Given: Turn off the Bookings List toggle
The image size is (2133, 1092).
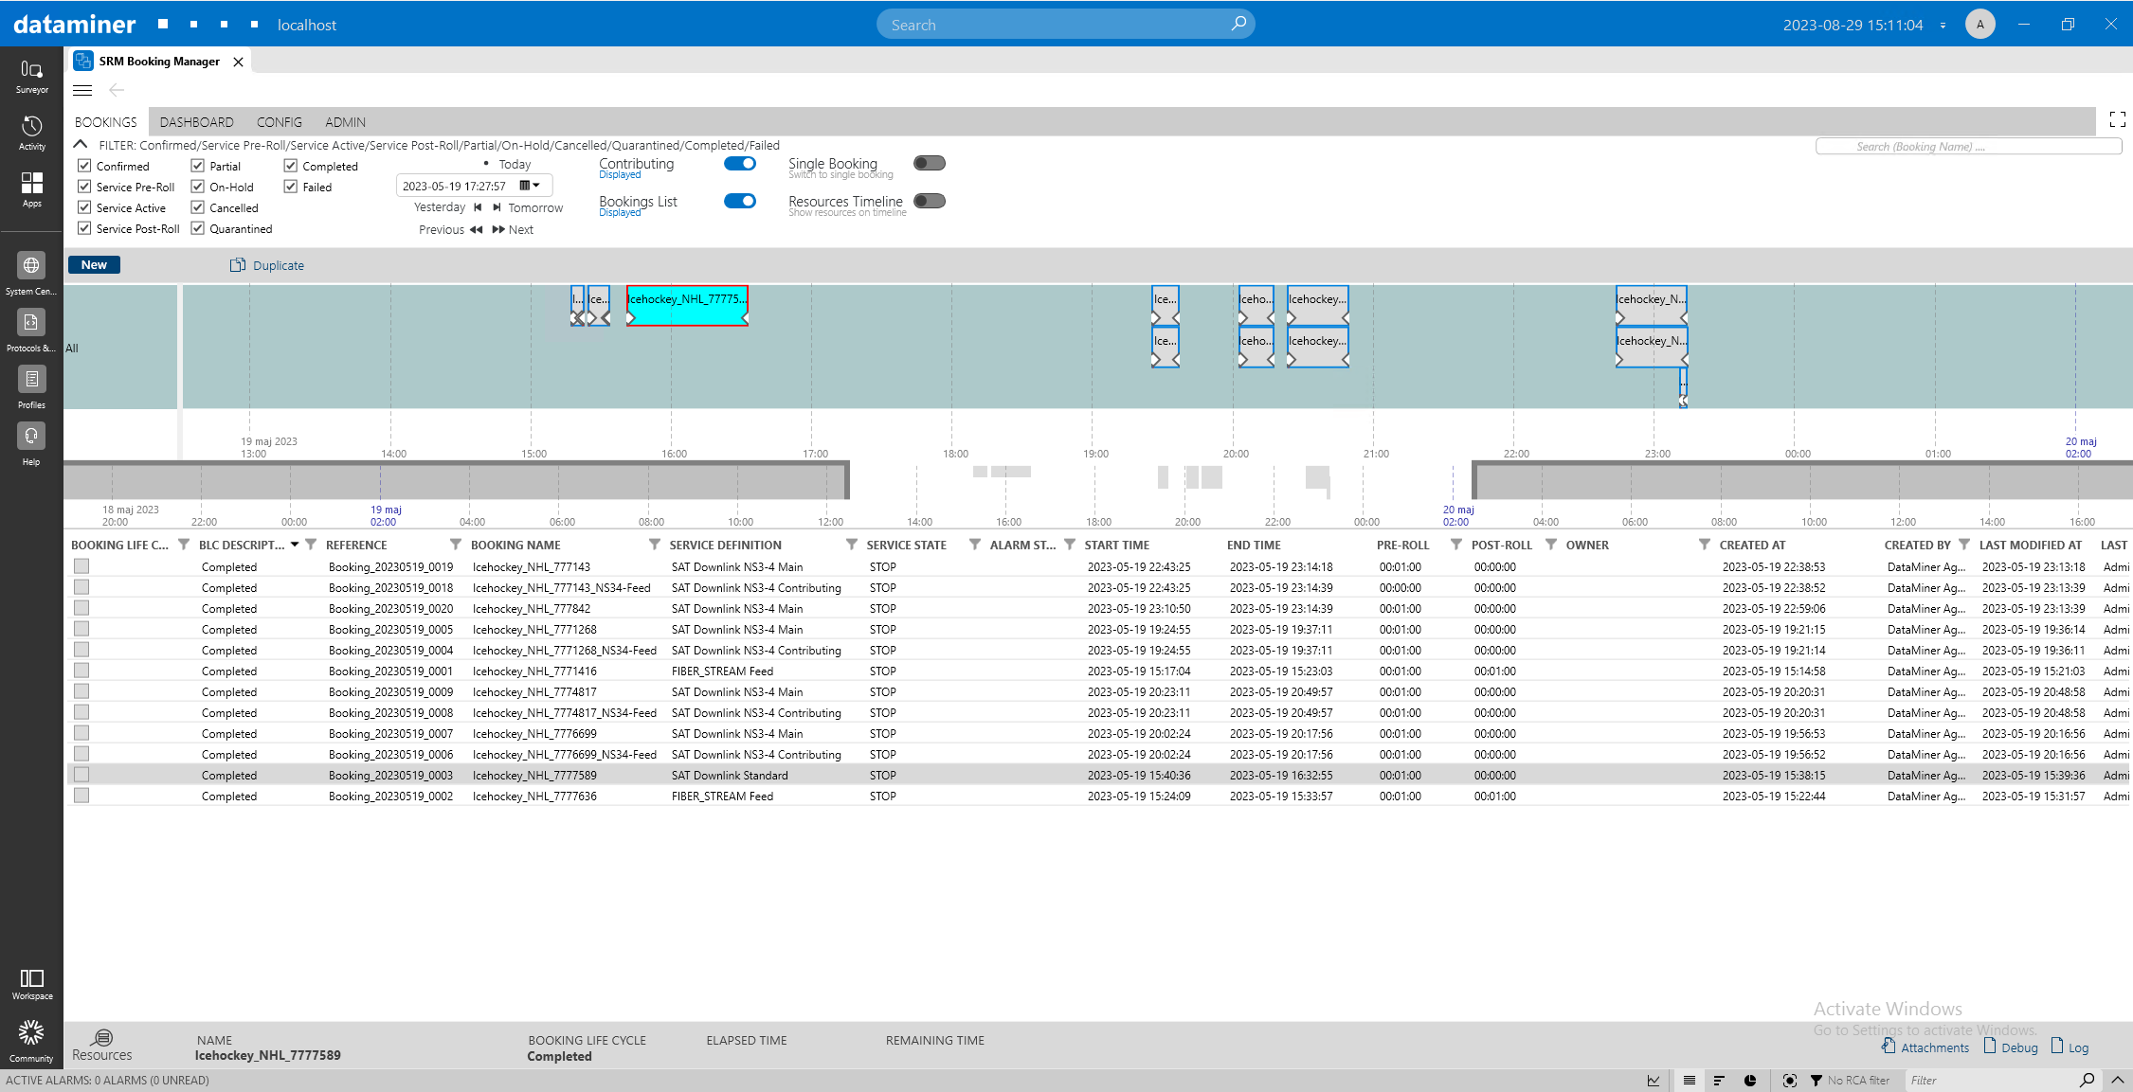Looking at the screenshot, I should pyautogui.click(x=740, y=201).
